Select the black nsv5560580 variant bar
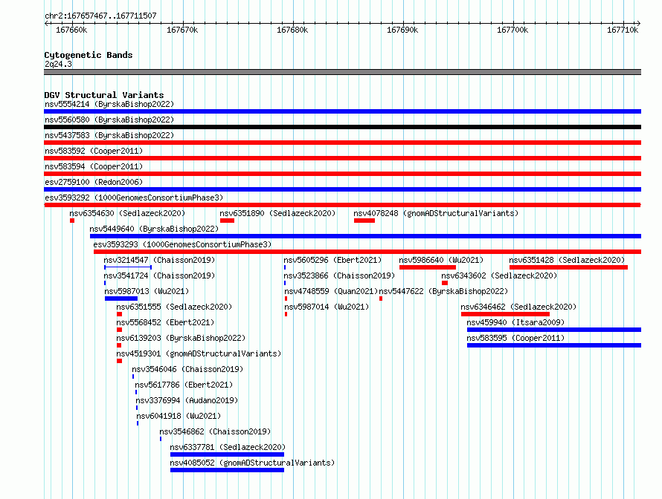Viewport: 662px width, 499px height. click(x=342, y=127)
